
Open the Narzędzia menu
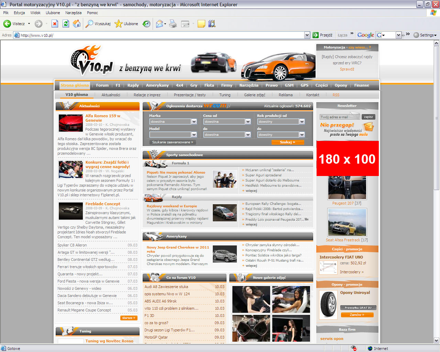(x=73, y=13)
